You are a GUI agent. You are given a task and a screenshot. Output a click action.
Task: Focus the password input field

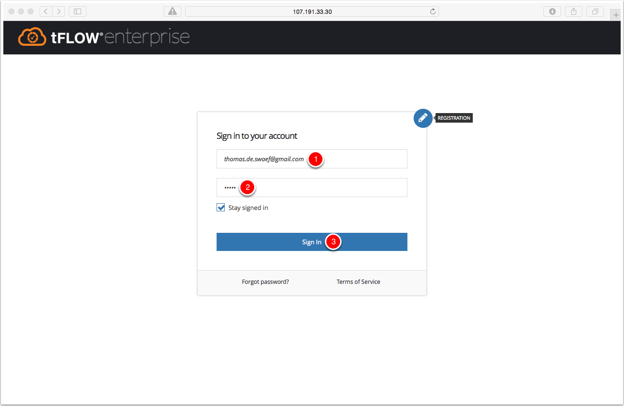(x=312, y=187)
